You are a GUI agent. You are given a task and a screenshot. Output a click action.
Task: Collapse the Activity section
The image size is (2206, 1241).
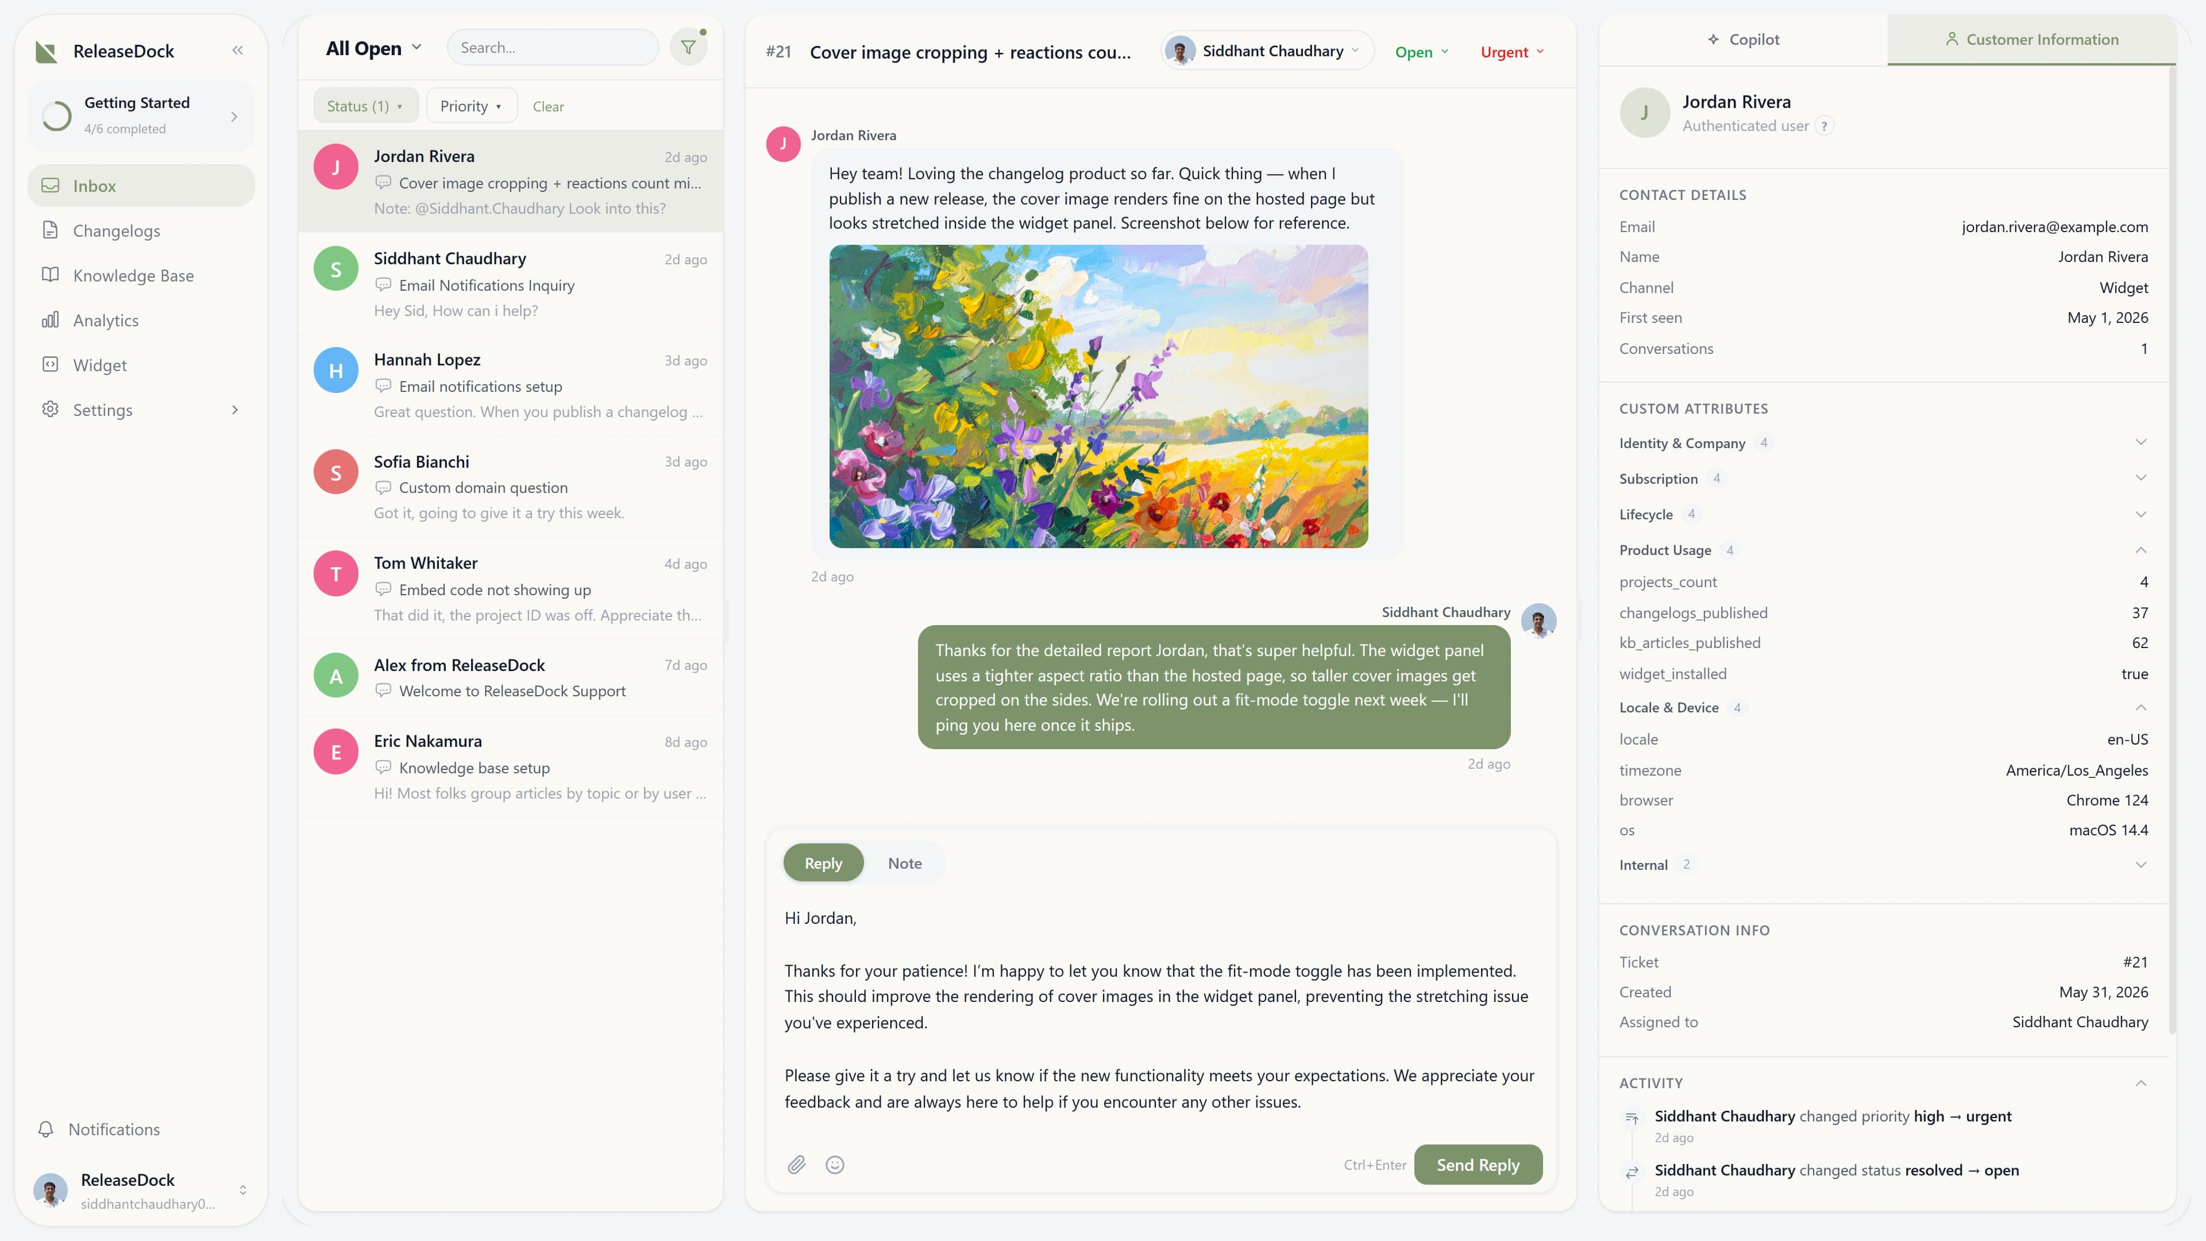click(2140, 1084)
